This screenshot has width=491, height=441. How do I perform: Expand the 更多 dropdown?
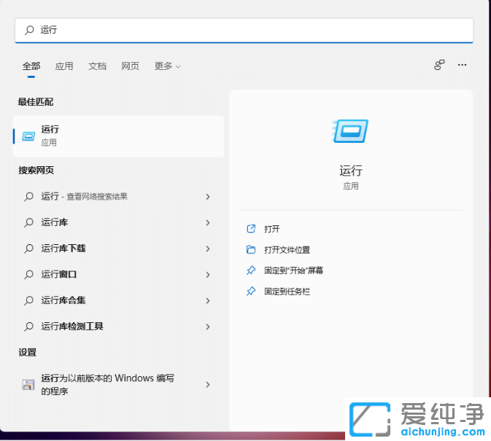[168, 66]
